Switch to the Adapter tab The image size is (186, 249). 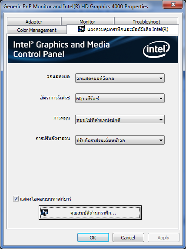click(34, 21)
